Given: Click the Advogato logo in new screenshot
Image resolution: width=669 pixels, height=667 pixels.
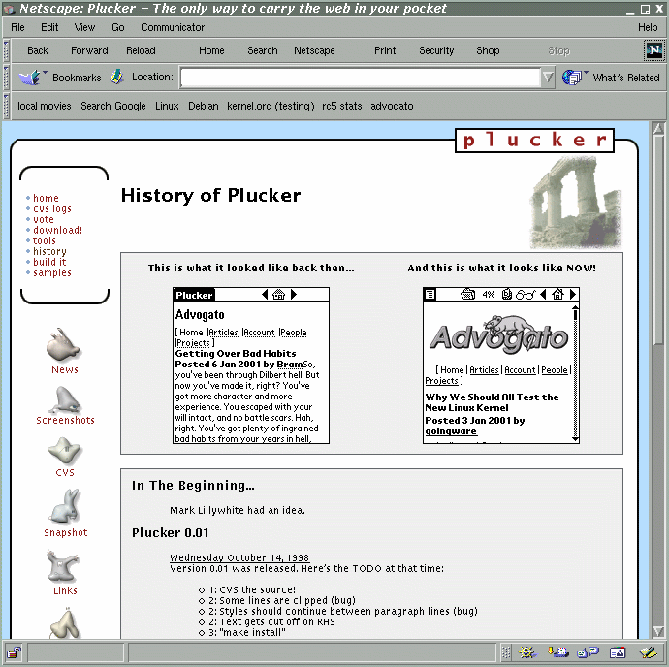Looking at the screenshot, I should click(498, 335).
